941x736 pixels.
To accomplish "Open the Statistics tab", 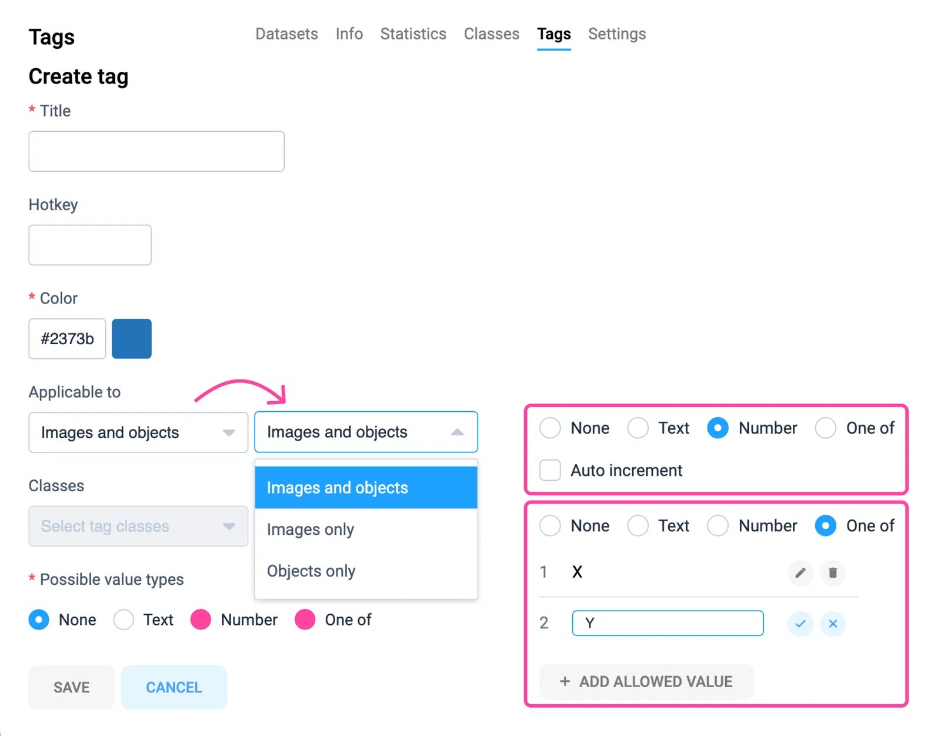I will pyautogui.click(x=413, y=34).
